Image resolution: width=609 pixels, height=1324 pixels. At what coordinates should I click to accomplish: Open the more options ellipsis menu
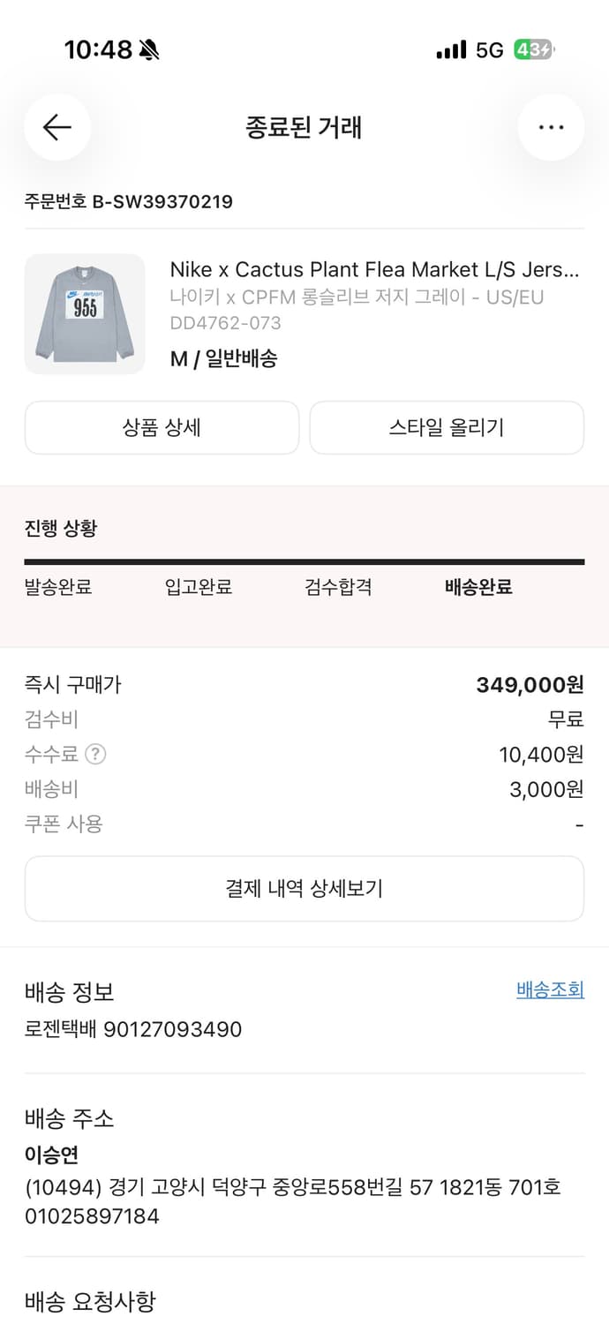tap(551, 127)
